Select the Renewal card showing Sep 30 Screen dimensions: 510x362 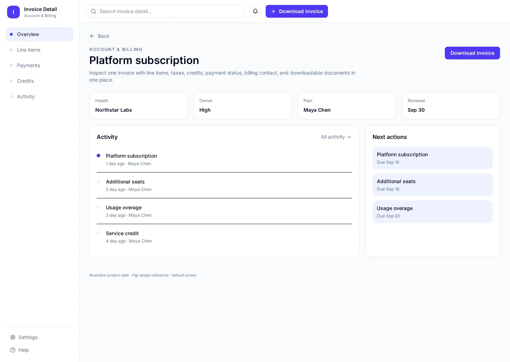pos(451,106)
